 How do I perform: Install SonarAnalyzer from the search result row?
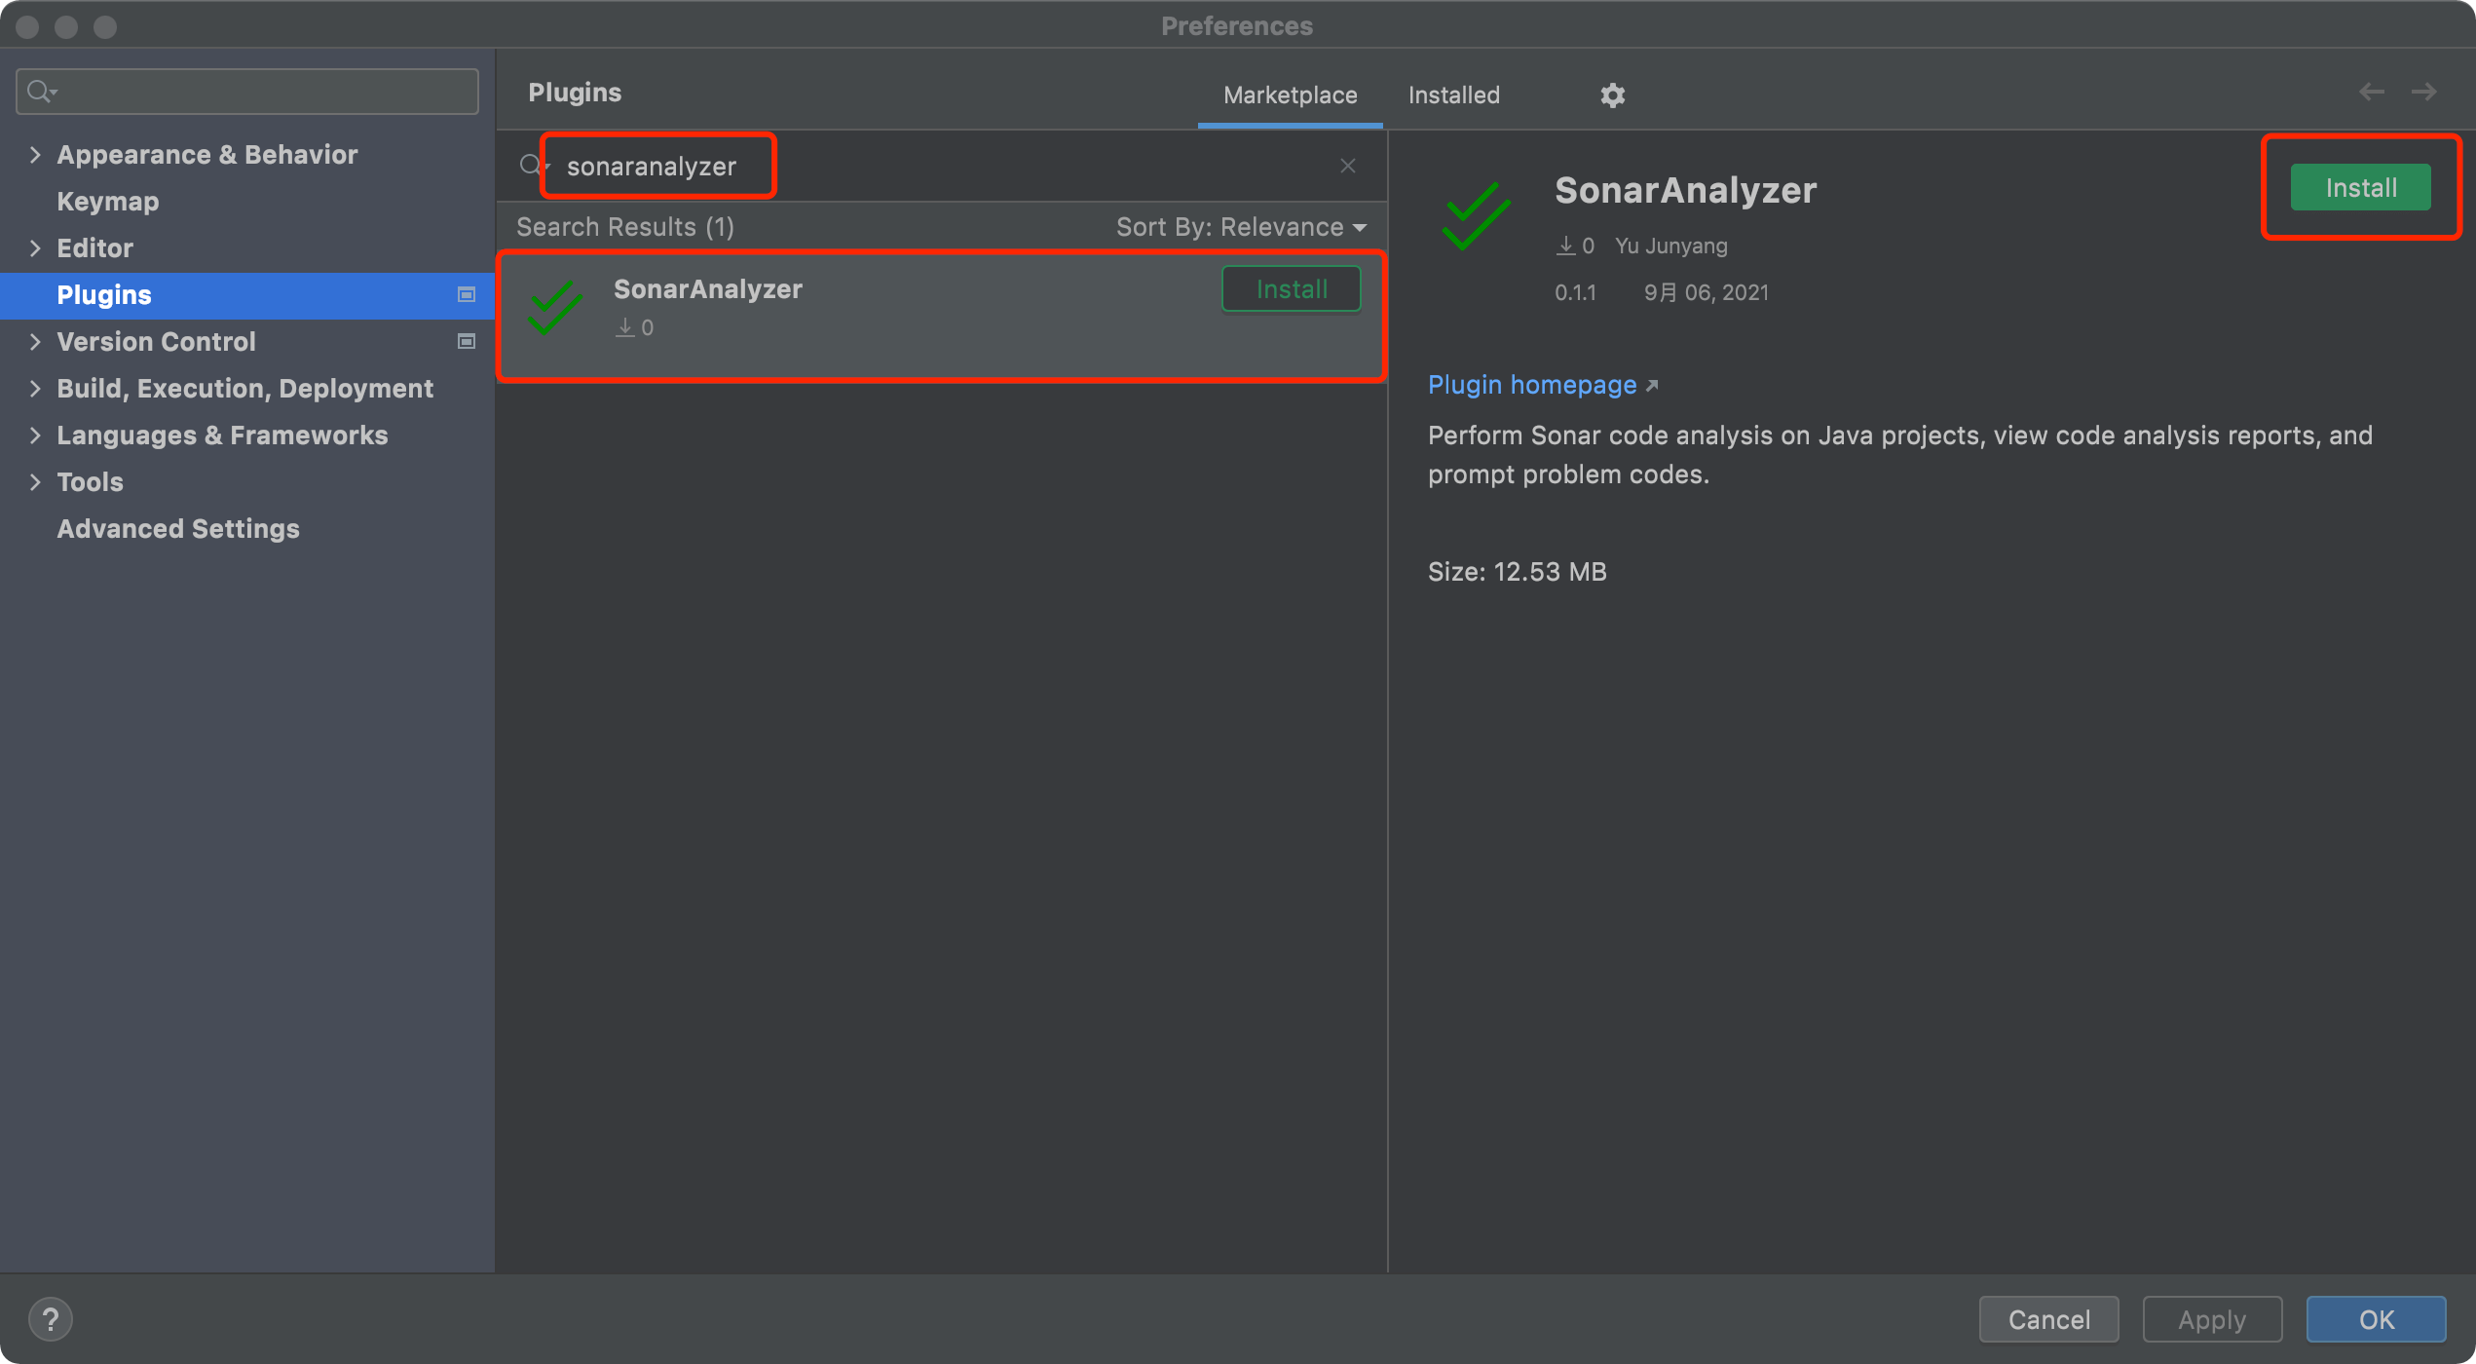point(1292,288)
